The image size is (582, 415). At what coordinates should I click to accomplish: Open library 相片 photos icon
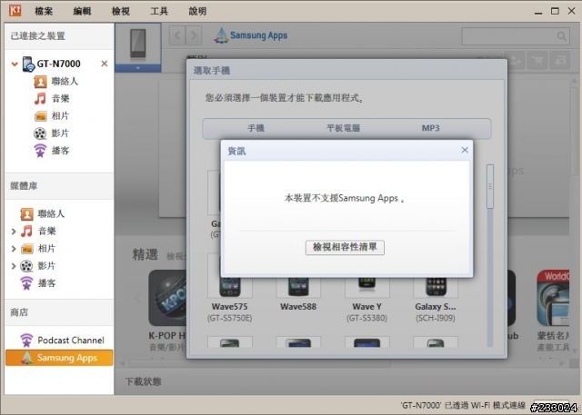(26, 249)
